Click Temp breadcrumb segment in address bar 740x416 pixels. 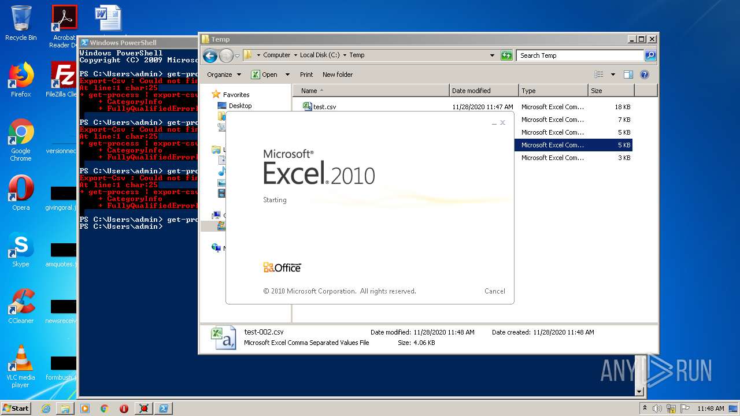pos(357,55)
